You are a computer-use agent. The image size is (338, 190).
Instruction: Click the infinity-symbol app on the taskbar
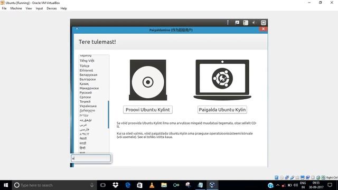[x=176, y=185]
